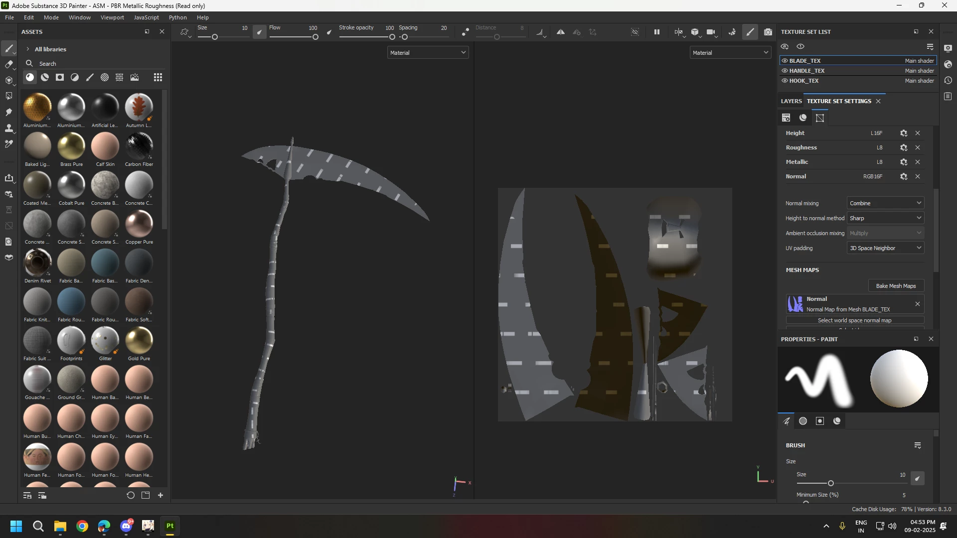Screen dimensions: 957x538
Task: Toggle symmetry icon in top toolbar
Action: 560,32
